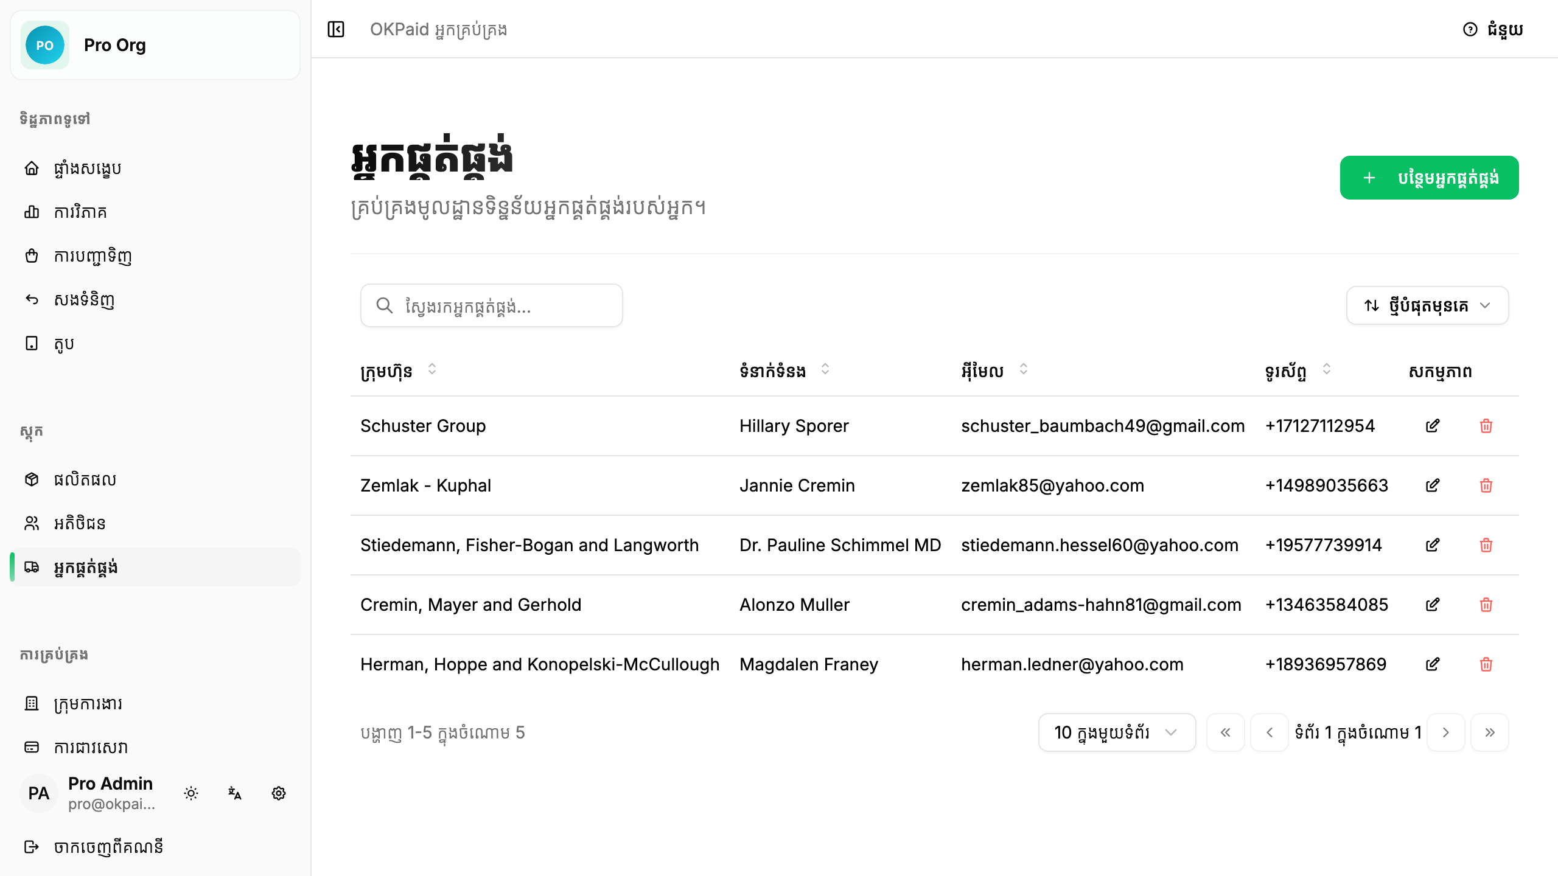Delete the Zemlak - Kuphal supplier
The width and height of the screenshot is (1558, 876).
1486,485
